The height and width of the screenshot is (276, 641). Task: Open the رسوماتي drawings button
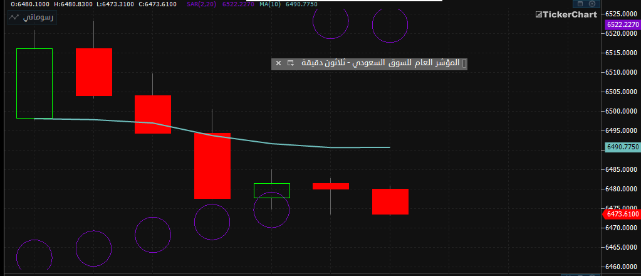coord(33,18)
